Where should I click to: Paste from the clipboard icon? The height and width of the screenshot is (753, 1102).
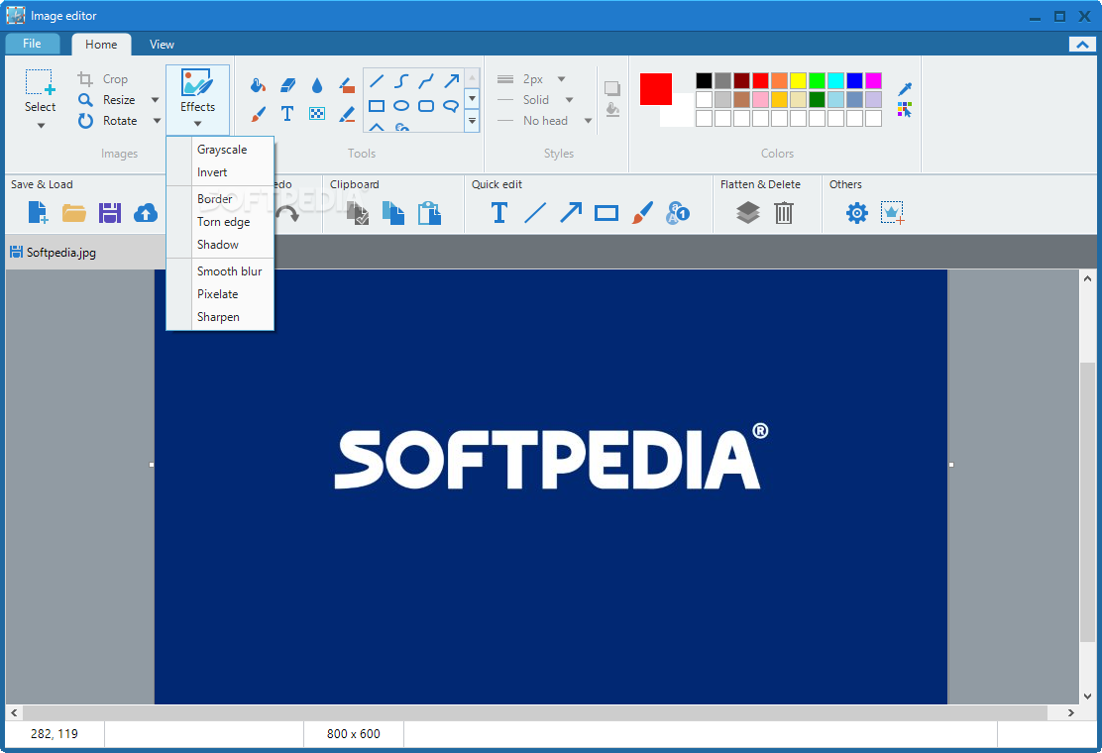click(x=429, y=213)
